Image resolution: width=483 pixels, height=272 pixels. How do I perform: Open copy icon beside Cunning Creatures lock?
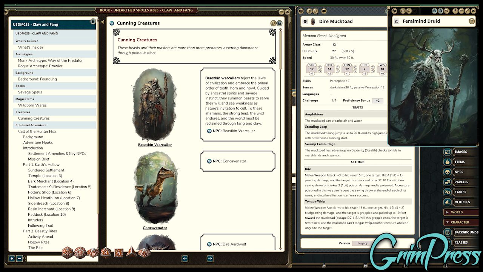(273, 23)
